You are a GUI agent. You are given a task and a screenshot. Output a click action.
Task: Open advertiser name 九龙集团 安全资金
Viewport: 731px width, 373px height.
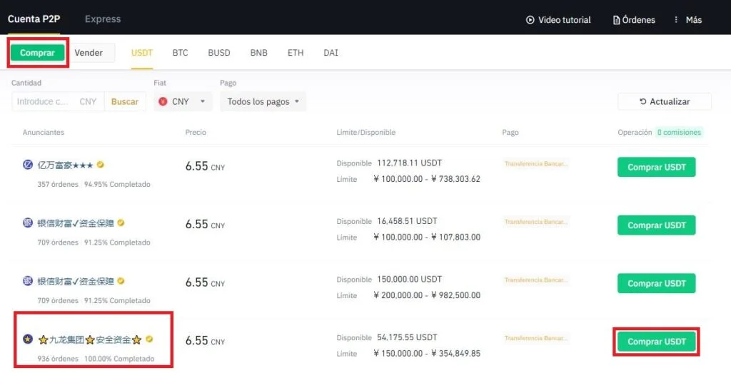click(89, 339)
